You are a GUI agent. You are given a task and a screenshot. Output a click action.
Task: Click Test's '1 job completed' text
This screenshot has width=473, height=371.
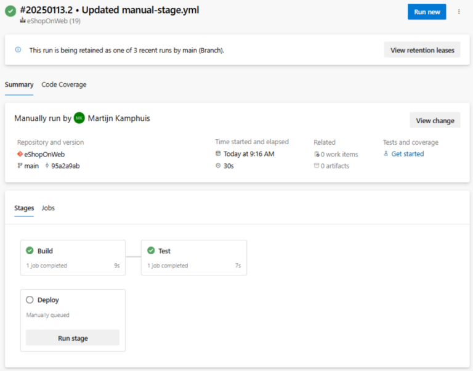(x=168, y=266)
